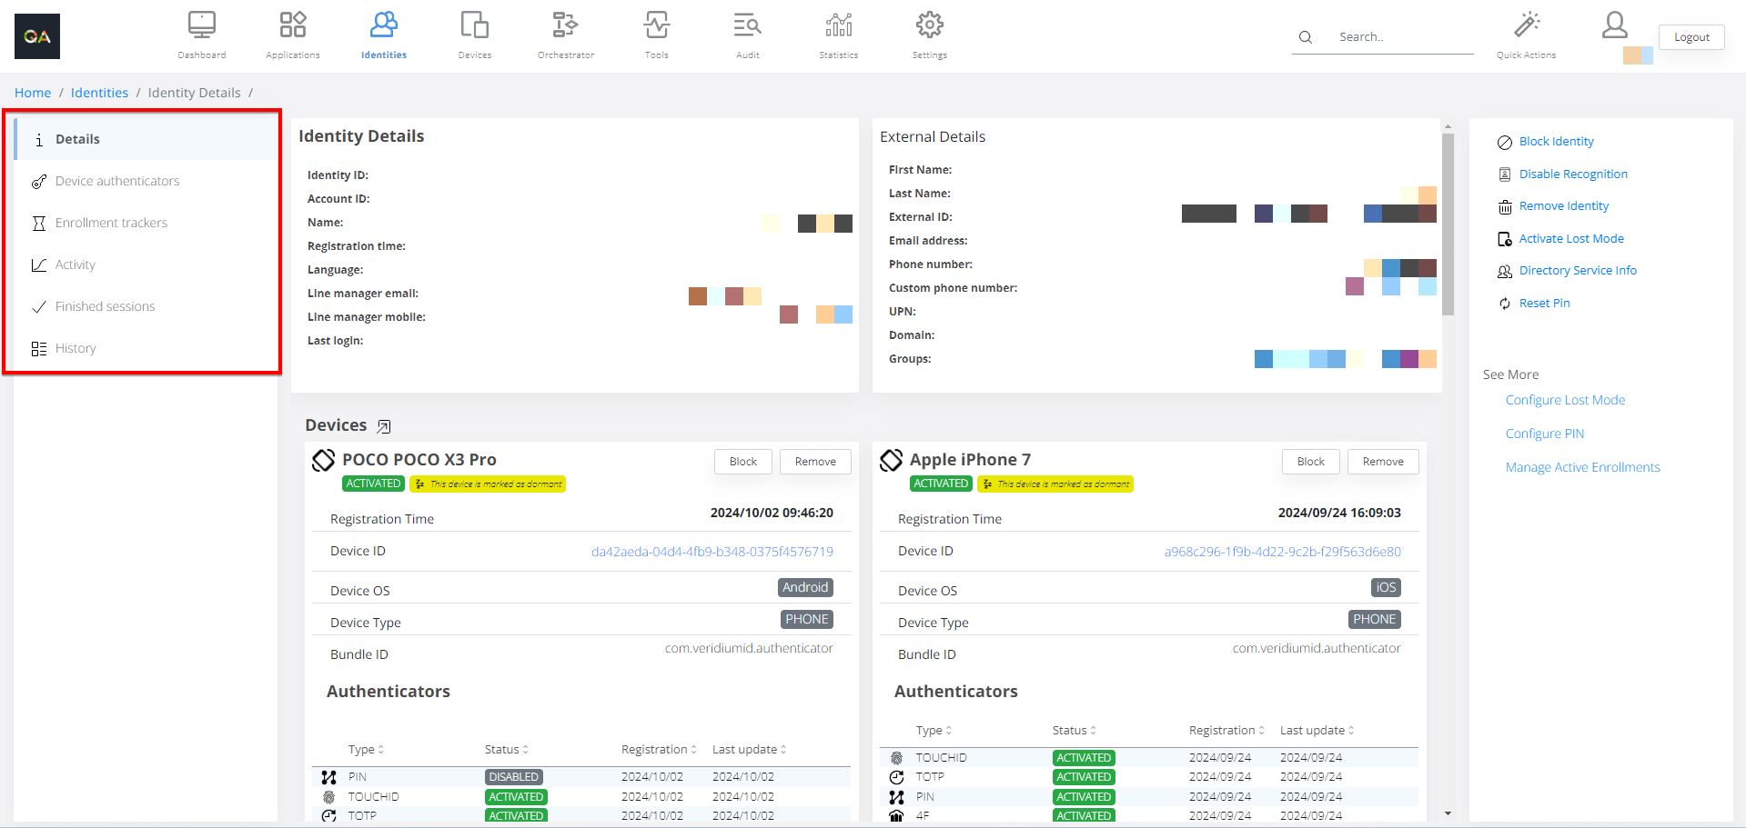Open the Enrollment trackers sidebar item
The width and height of the screenshot is (1746, 828).
[x=111, y=223]
